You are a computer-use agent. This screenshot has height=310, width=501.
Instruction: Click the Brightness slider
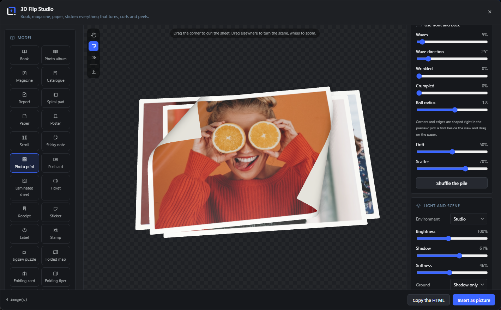coord(452,238)
